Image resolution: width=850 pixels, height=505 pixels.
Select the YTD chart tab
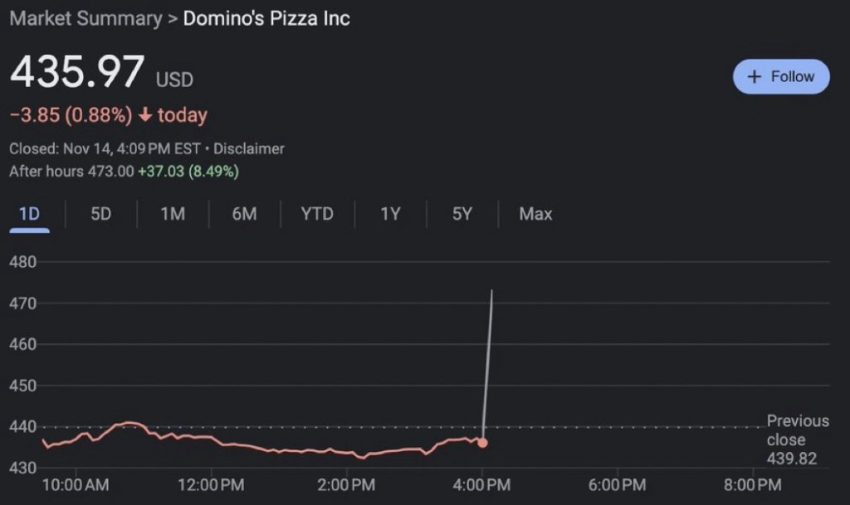317,214
